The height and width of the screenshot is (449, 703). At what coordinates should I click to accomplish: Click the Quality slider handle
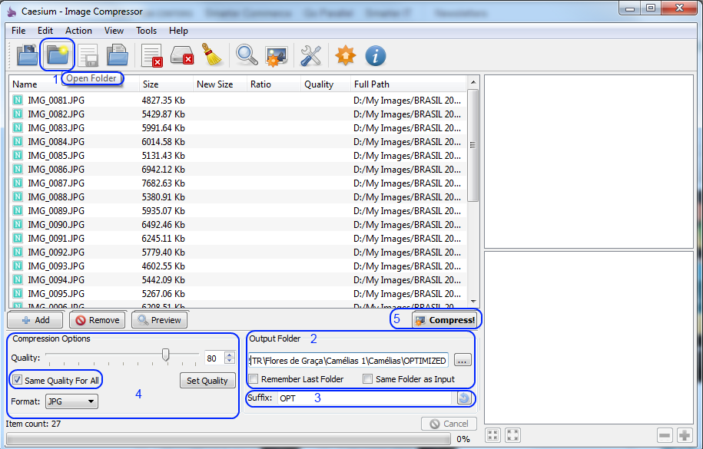tap(165, 355)
